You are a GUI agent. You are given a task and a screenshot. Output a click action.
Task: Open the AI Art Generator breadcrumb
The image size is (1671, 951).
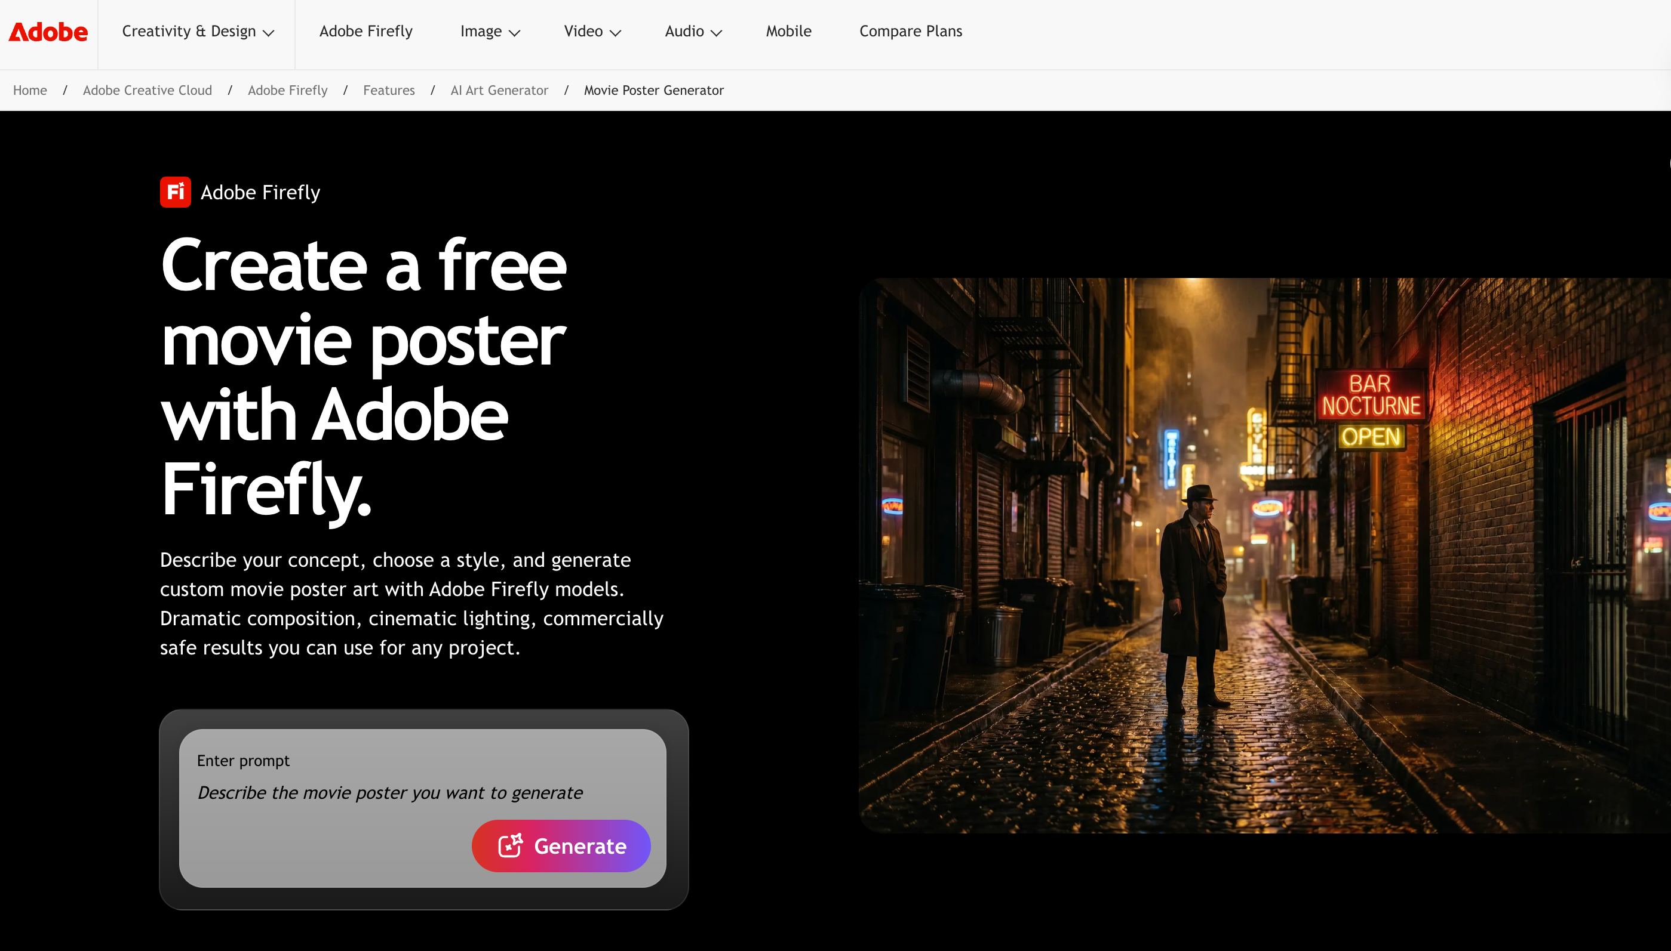(499, 90)
